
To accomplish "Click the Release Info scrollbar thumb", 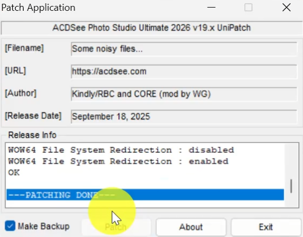I will click(x=291, y=186).
